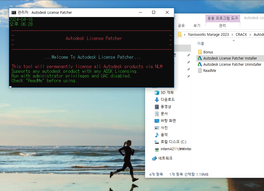The height and width of the screenshot is (191, 264).
Task: Select the Bonus folder name
Action: point(208,52)
